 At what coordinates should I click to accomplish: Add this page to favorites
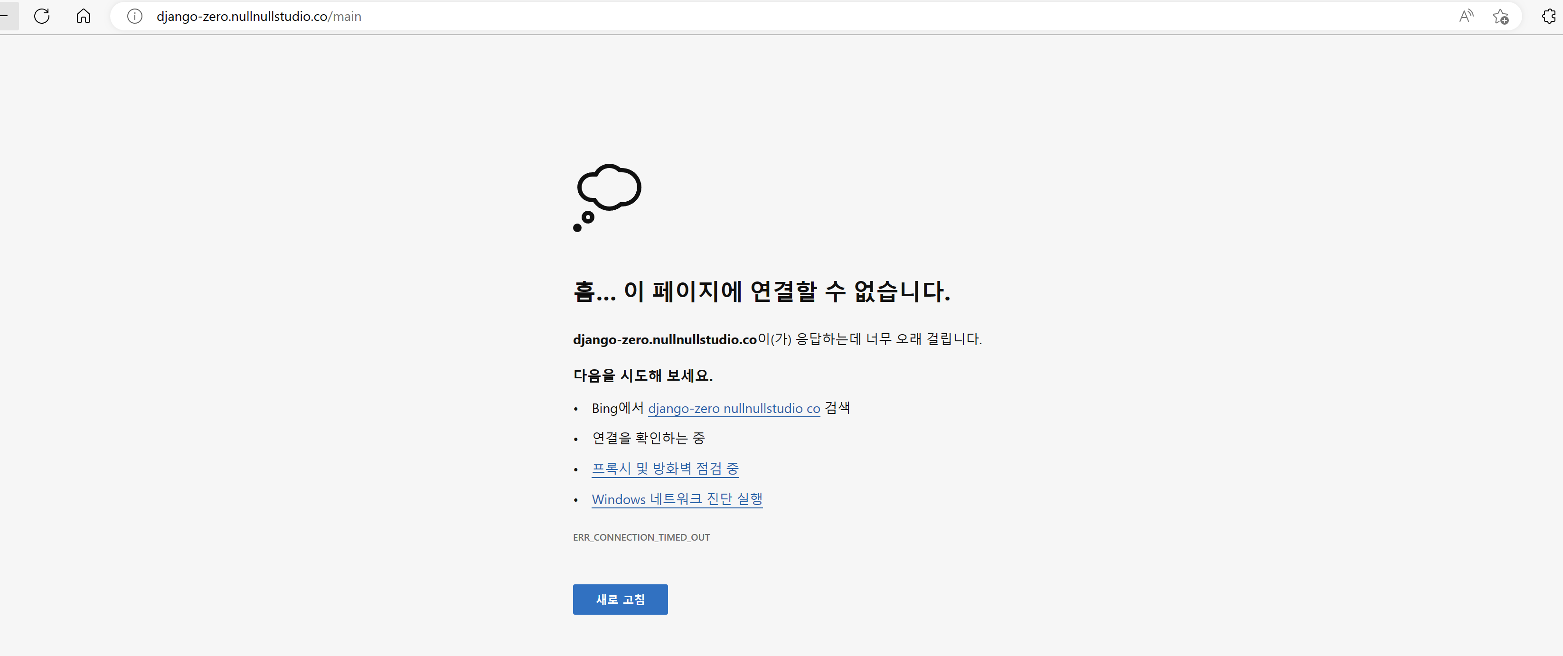[x=1500, y=17]
